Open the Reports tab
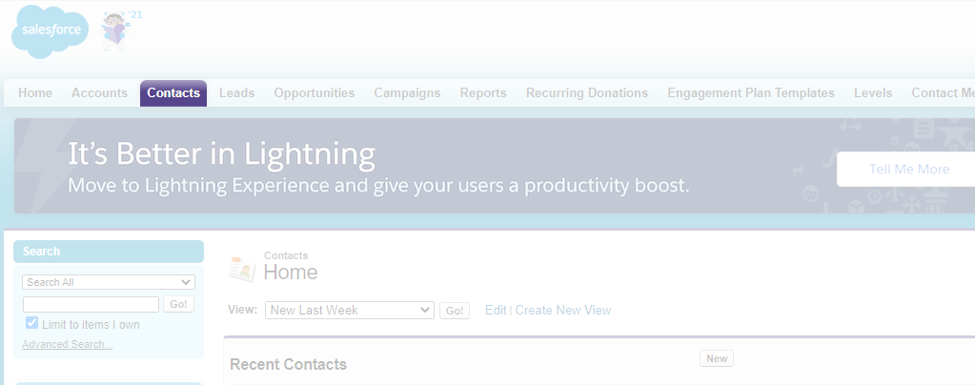975x385 pixels. tap(483, 92)
